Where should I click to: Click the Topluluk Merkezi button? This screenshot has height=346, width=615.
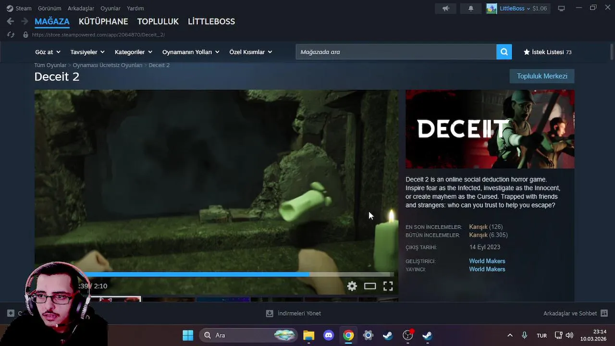(542, 76)
